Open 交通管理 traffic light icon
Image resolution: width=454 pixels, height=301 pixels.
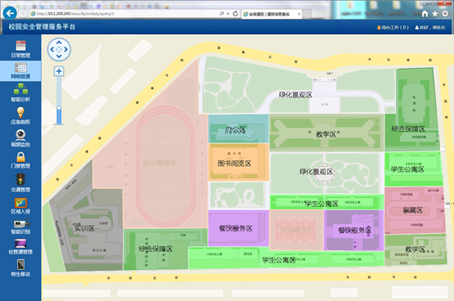[x=20, y=179]
